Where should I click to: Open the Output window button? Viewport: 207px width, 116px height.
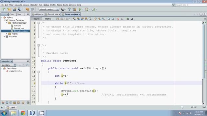click(x=11, y=107)
